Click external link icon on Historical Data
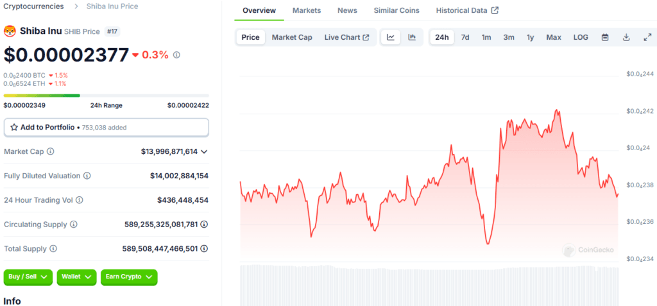 (x=495, y=10)
